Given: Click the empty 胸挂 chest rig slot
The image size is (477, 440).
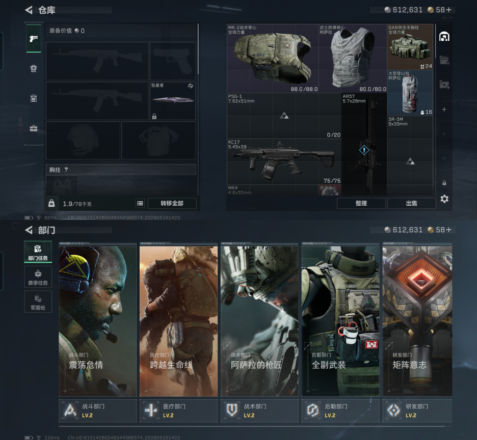Looking at the screenshot, I should (62, 185).
